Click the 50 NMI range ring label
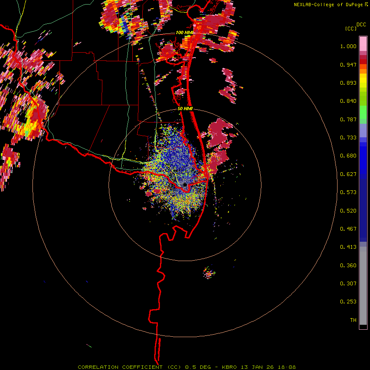Viewport: 370px width, 370px height. pos(185,109)
